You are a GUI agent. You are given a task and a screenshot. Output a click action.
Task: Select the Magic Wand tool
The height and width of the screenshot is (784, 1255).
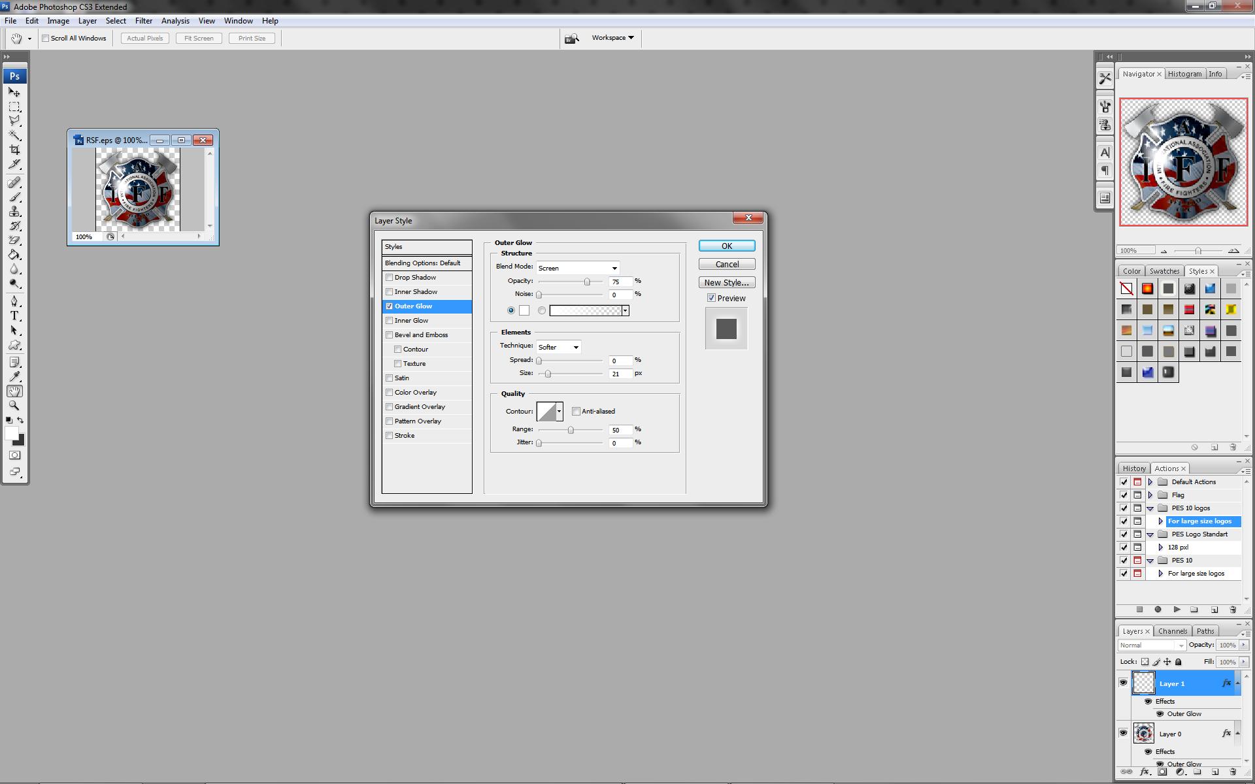click(14, 135)
